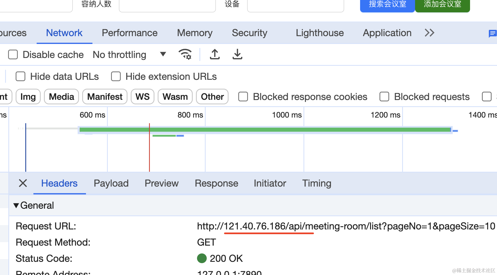
Task: Click the export HAR download icon
Action: (237, 54)
